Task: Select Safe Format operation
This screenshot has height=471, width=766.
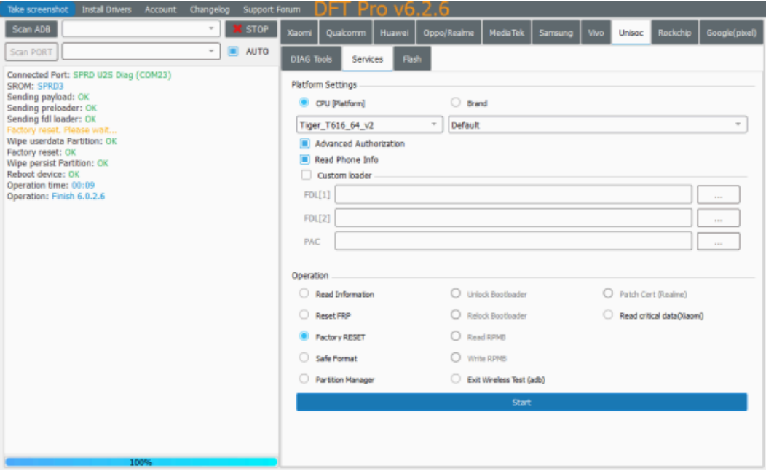Action: click(x=304, y=357)
